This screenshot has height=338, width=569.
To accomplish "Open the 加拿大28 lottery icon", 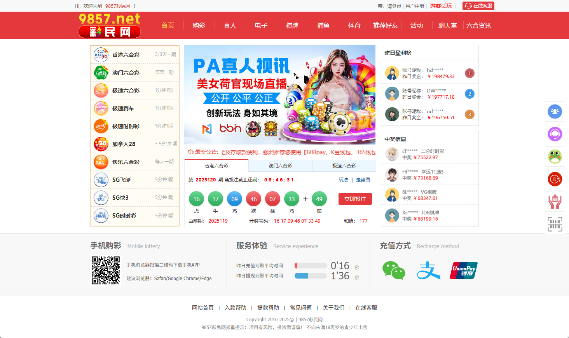I will click(x=101, y=144).
